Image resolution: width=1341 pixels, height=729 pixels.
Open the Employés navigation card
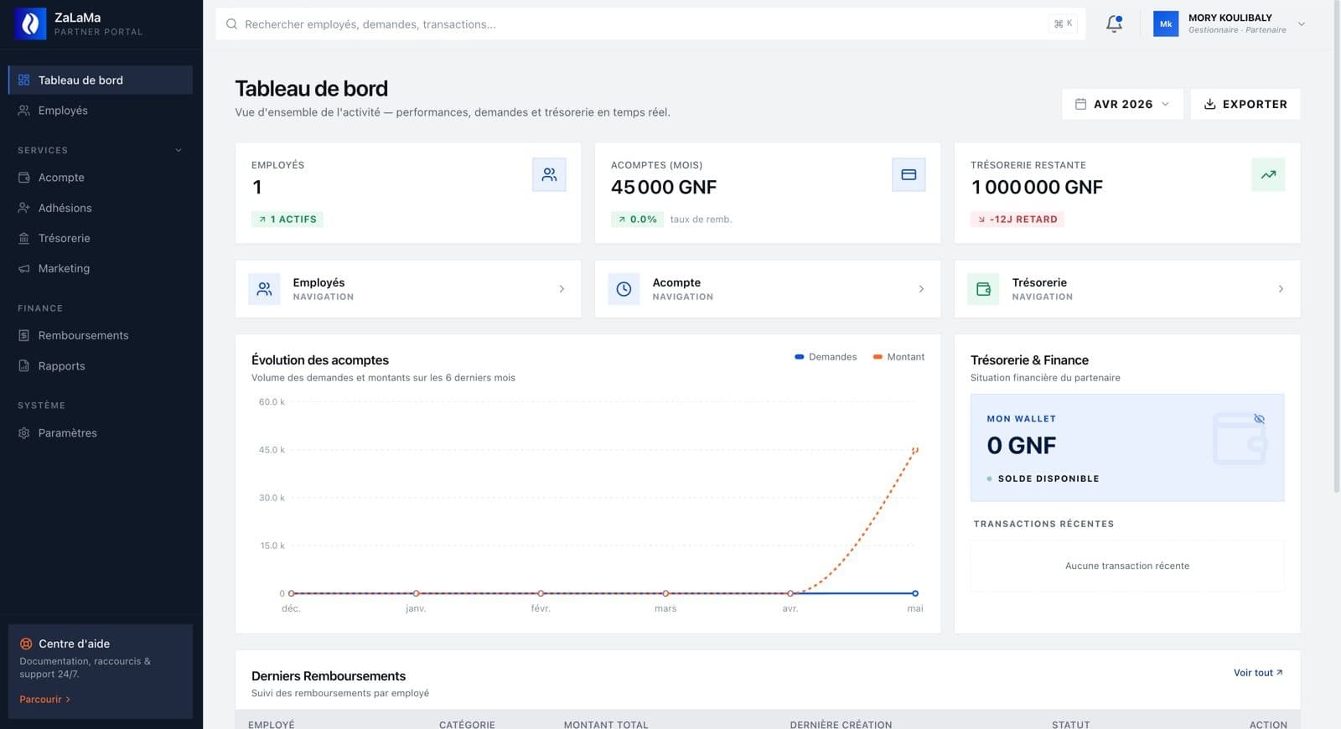408,289
